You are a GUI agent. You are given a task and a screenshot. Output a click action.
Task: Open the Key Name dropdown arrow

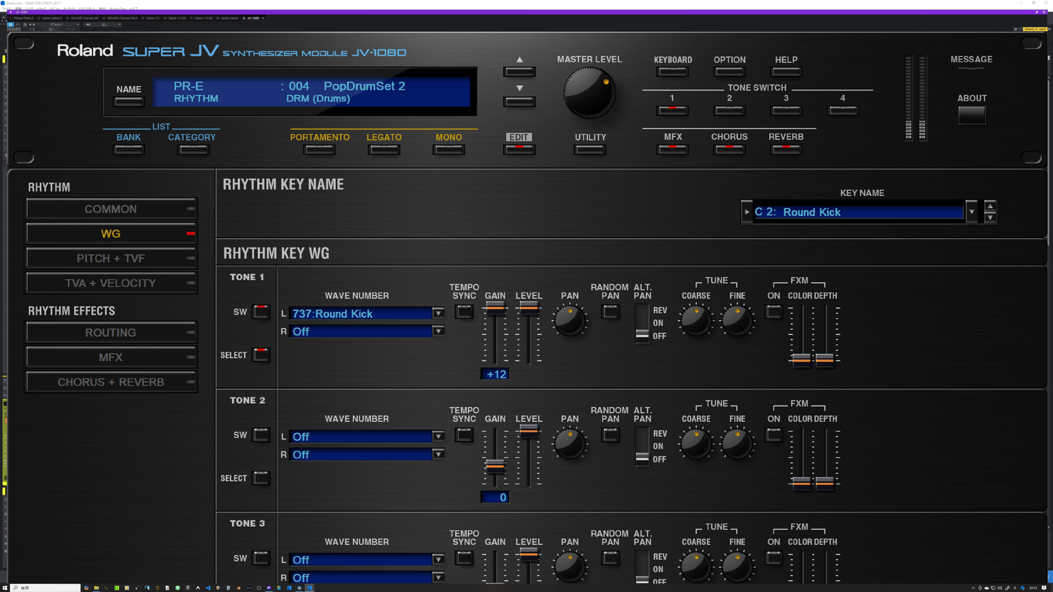tap(972, 212)
